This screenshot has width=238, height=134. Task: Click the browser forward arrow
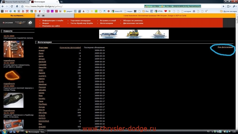coord(7,6)
